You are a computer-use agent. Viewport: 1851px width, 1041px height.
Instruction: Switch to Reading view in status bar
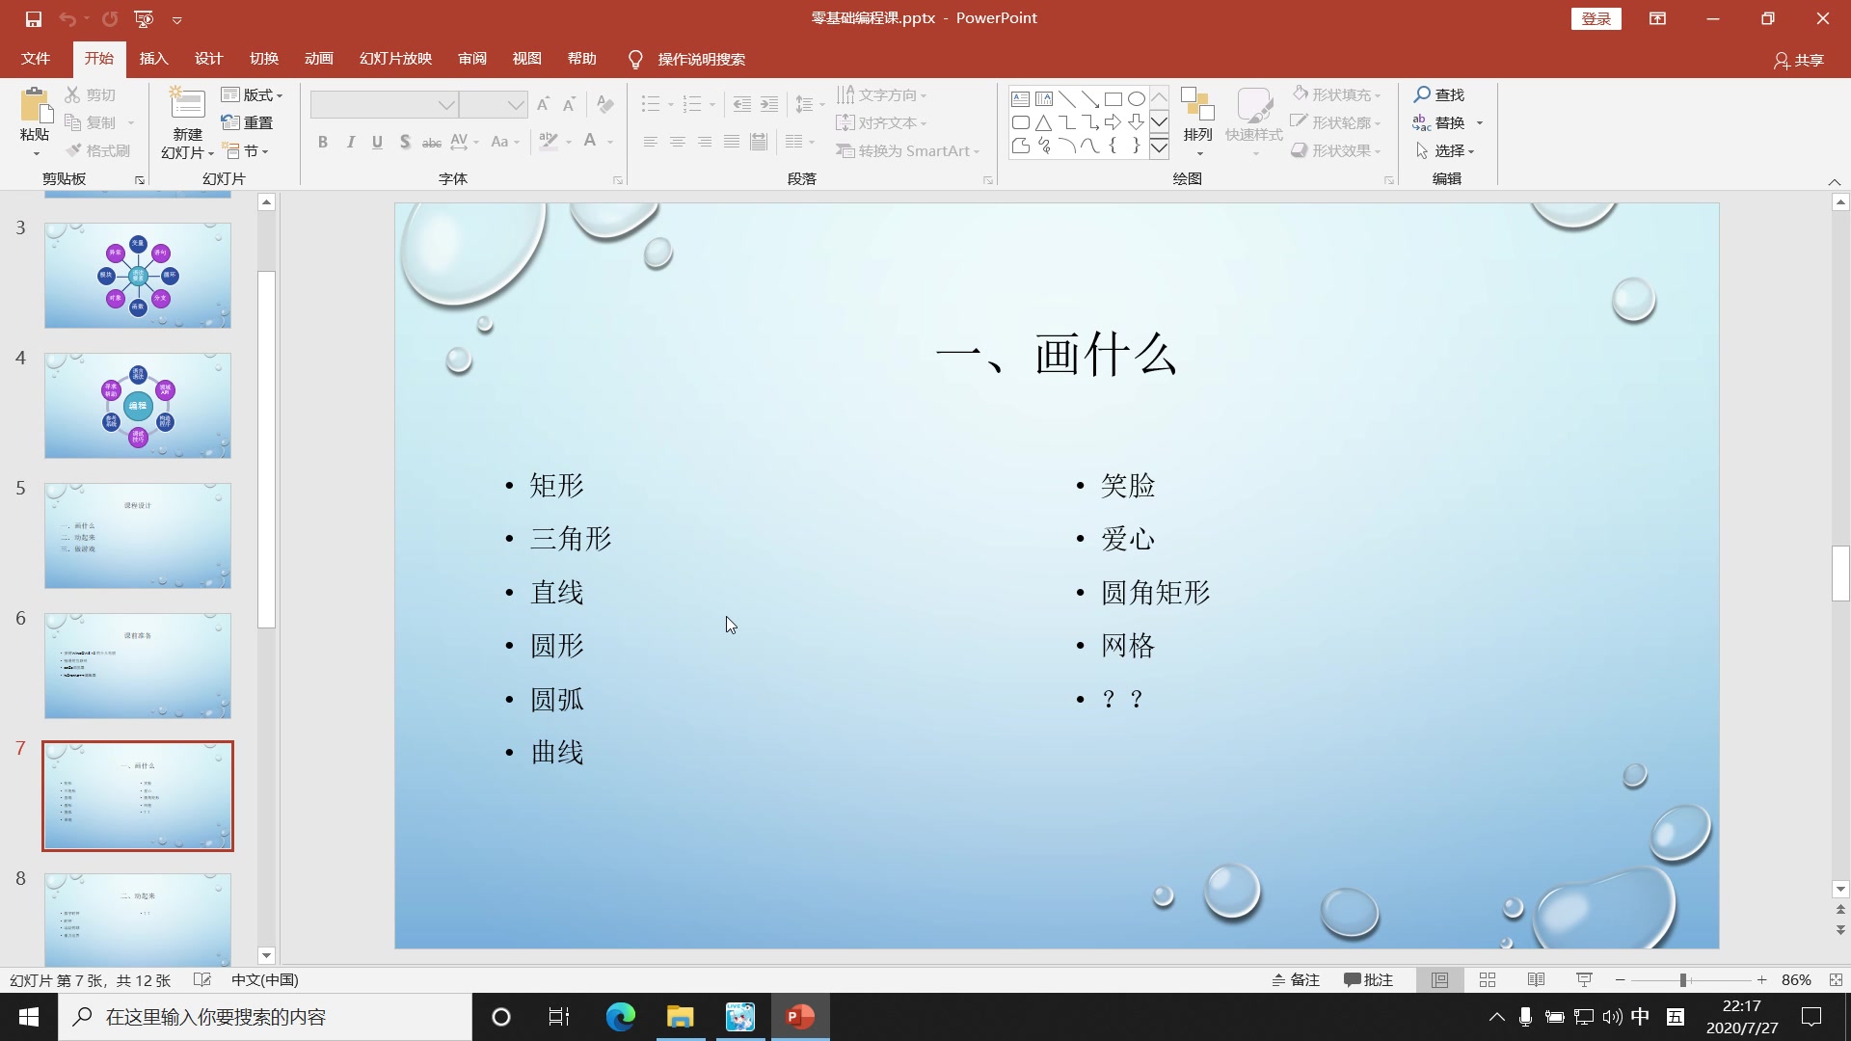tap(1536, 979)
